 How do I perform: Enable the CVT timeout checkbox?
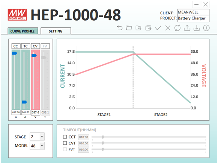point(65,143)
